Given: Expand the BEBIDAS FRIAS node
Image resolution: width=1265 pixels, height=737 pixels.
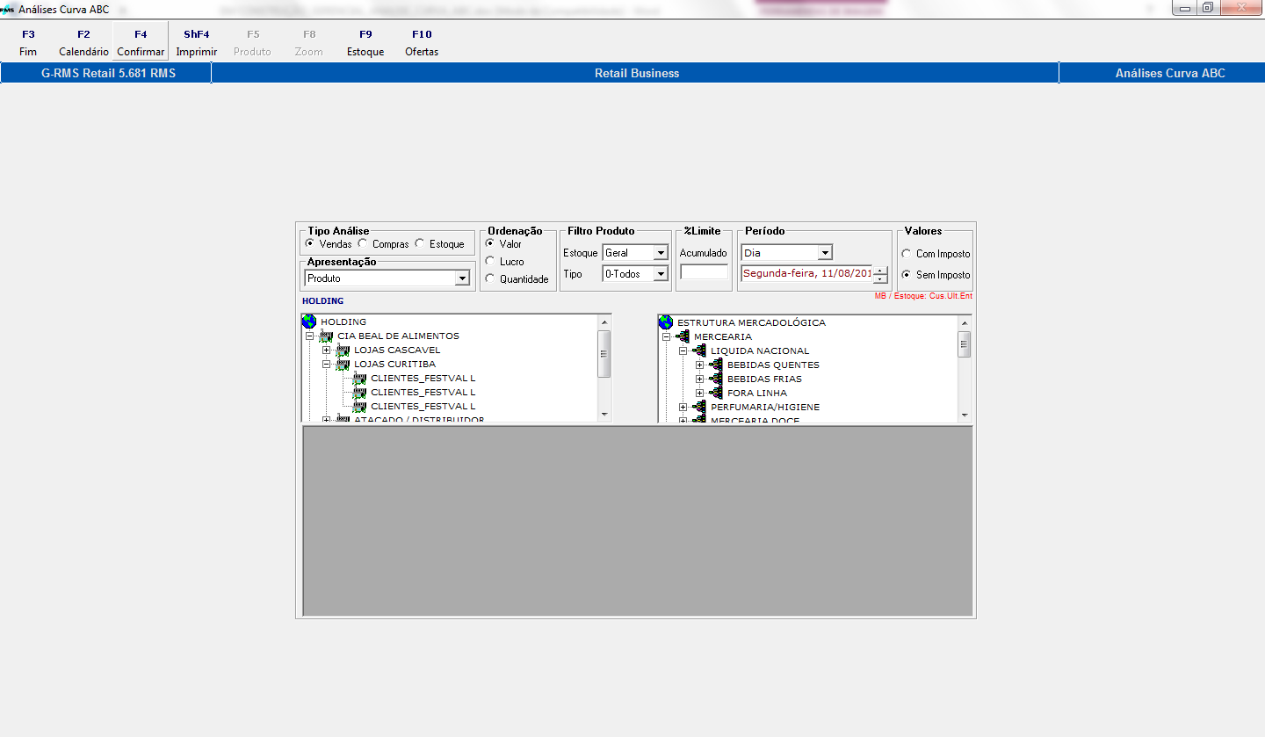Looking at the screenshot, I should tap(699, 379).
